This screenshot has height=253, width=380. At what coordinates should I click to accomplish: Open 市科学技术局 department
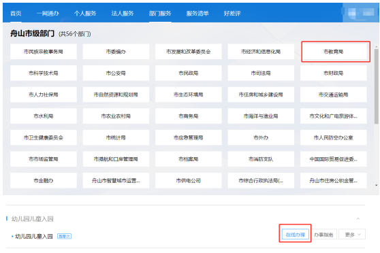[44, 73]
